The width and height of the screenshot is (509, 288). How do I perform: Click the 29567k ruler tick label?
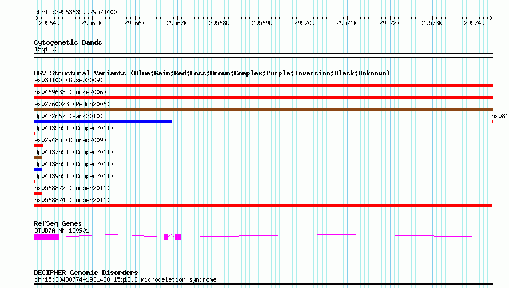point(177,23)
